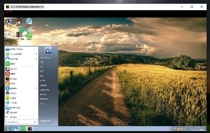Expand the blue K app submenu arrow

point(36,88)
